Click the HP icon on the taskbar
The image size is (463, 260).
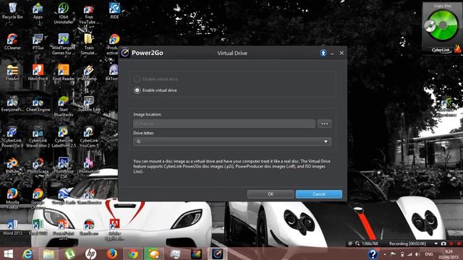[90, 253]
